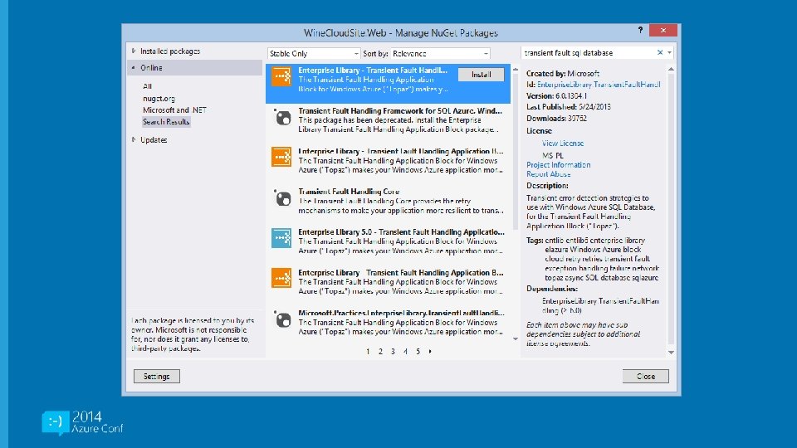Expand the Updates node
The image size is (797, 448).
point(134,139)
